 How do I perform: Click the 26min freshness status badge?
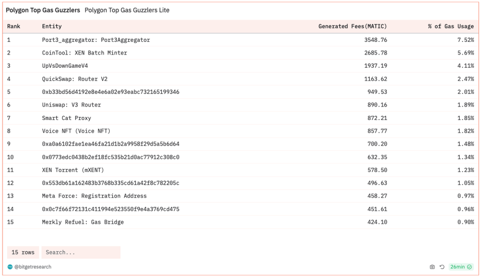(x=461, y=267)
